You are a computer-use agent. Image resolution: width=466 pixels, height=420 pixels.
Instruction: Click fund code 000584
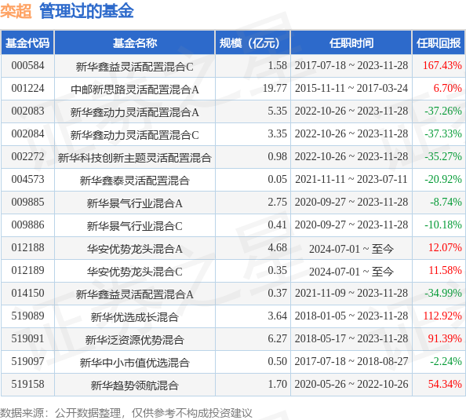(x=27, y=65)
